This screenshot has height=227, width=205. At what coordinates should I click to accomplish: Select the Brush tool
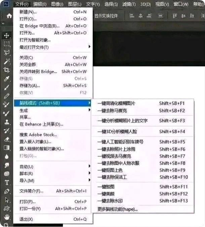[x=6, y=87]
